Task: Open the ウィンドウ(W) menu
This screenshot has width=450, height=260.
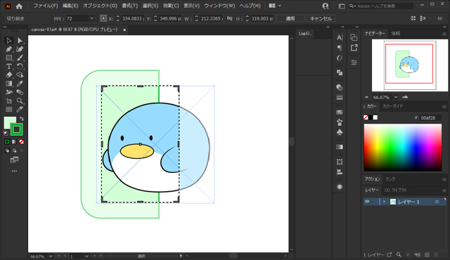Action: click(219, 6)
